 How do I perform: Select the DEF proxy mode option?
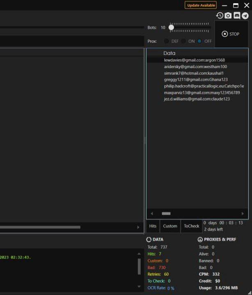click(167, 41)
